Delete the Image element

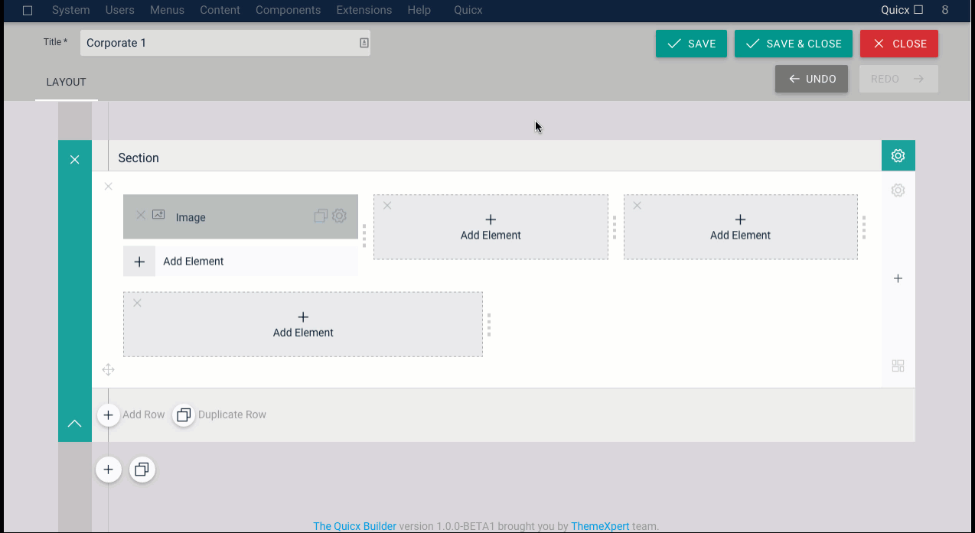141,215
